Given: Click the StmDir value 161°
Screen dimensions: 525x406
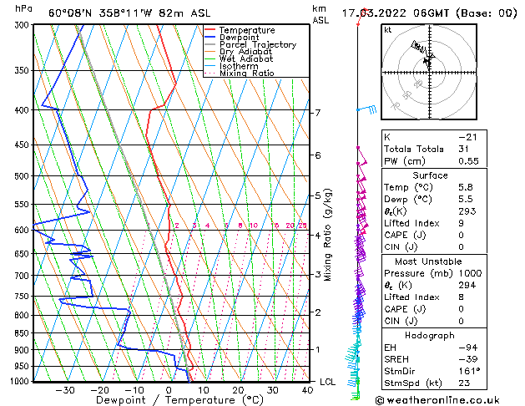Looking at the screenshot, I should [469, 372].
